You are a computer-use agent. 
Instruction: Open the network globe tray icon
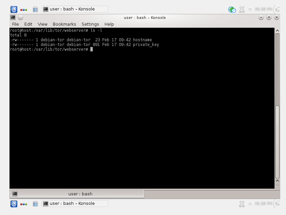pyautogui.click(x=232, y=9)
